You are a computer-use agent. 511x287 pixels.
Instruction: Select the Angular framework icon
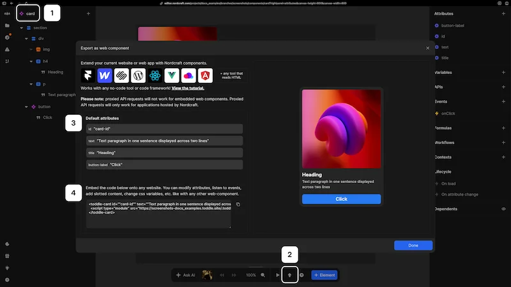coord(205,75)
